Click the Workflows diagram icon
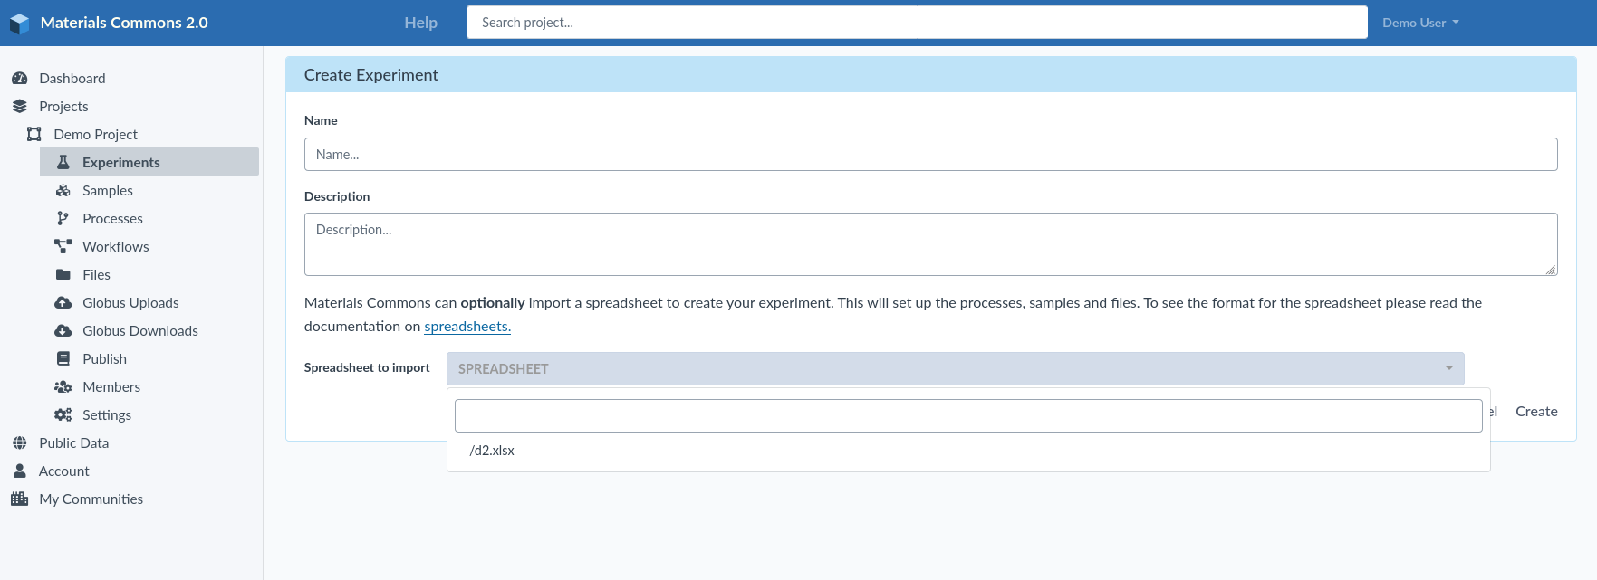 click(63, 247)
